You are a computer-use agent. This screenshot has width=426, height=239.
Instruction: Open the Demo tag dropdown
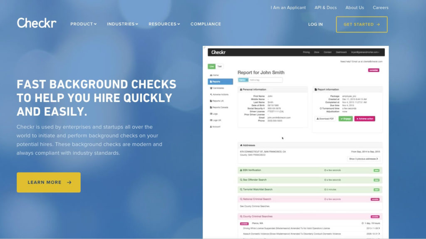(243, 80)
